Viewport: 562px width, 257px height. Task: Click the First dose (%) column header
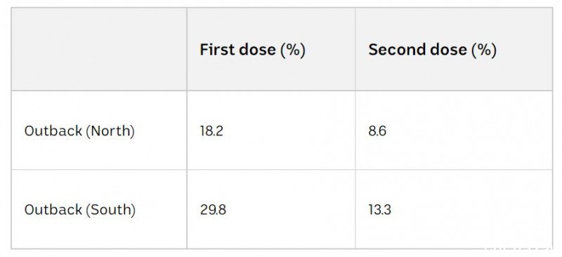pyautogui.click(x=252, y=50)
